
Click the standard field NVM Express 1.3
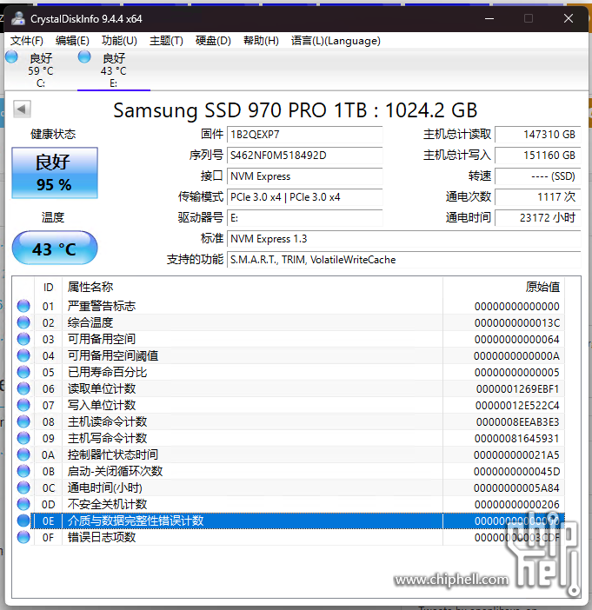[404, 239]
